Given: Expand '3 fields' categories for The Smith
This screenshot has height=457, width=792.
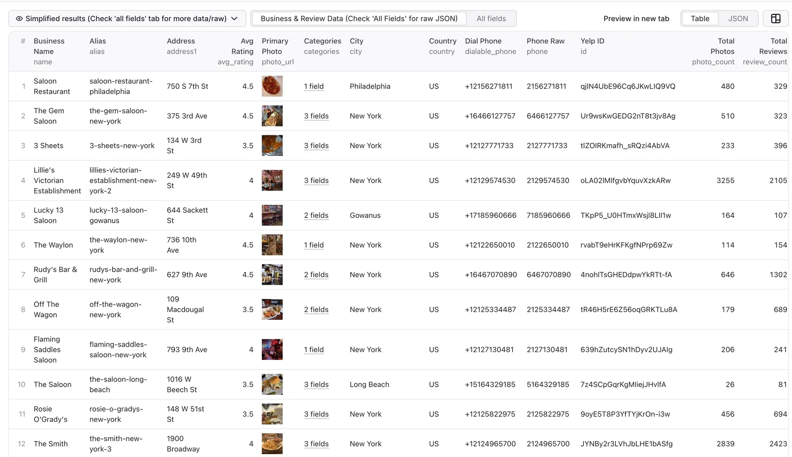Looking at the screenshot, I should click(316, 444).
